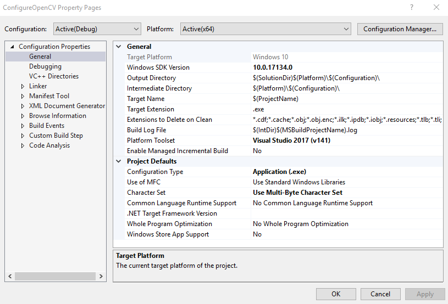Screen dimensions: 448x304
Task: Collapse the General property section
Action: (119, 47)
